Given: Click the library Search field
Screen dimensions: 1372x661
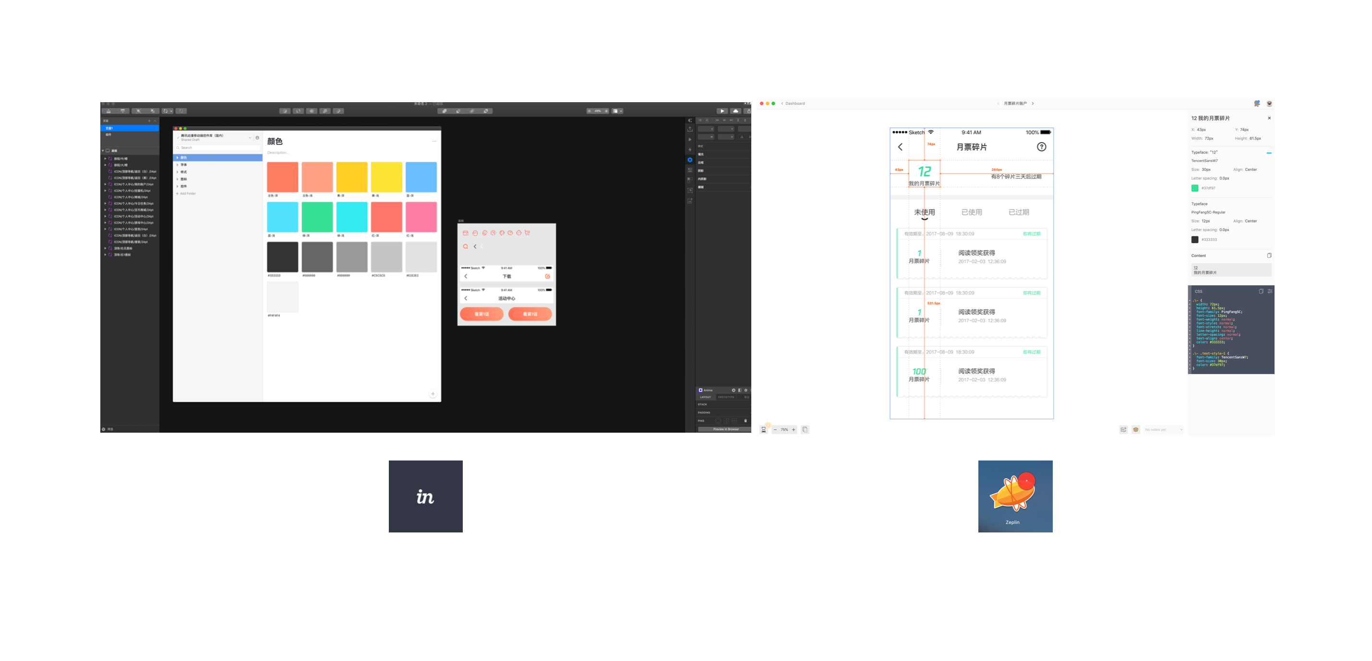Looking at the screenshot, I should point(218,148).
